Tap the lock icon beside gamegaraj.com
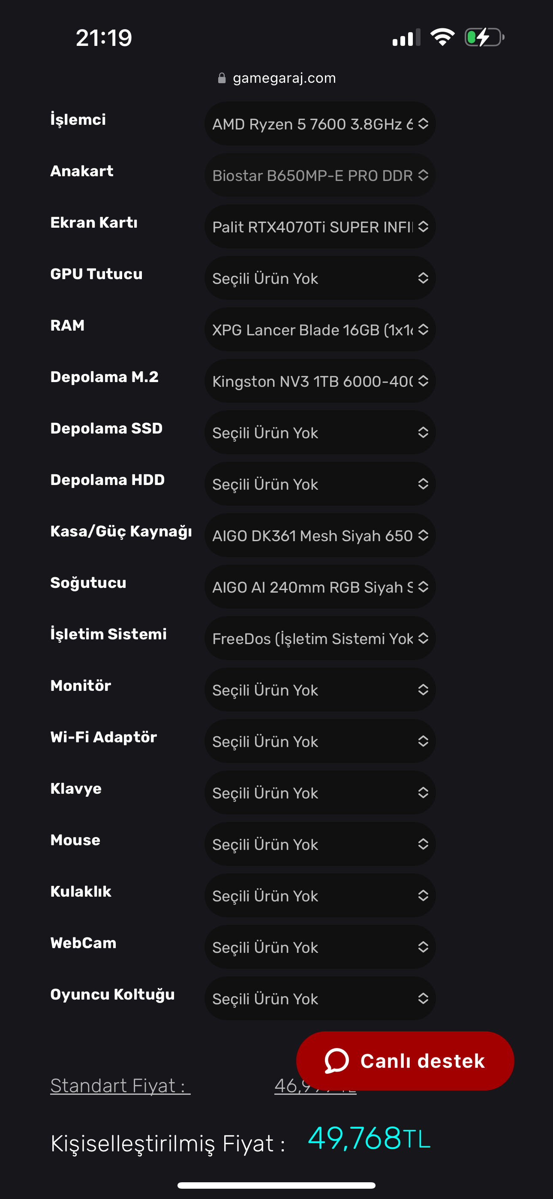Image resolution: width=553 pixels, height=1199 pixels. click(222, 78)
